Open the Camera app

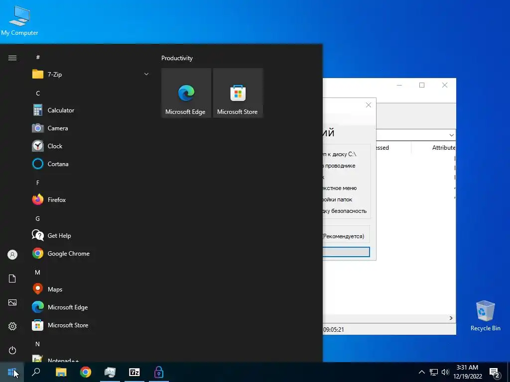pos(91,128)
